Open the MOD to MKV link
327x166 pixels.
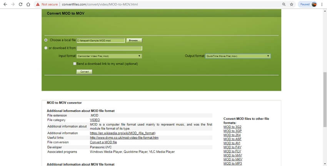tap(233, 159)
